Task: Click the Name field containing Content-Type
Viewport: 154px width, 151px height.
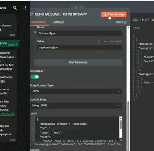Action: point(80,33)
